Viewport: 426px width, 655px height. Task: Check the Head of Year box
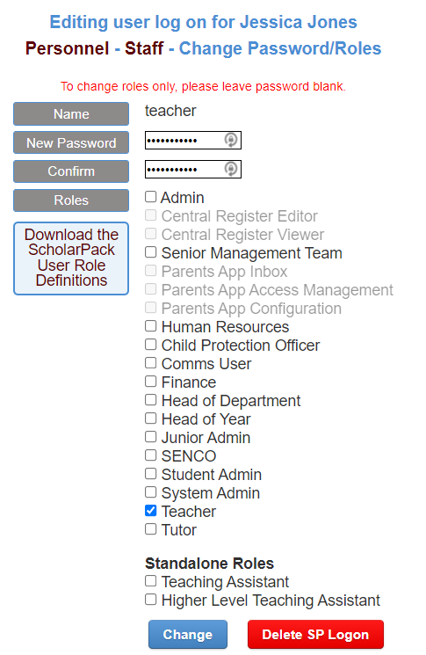[x=150, y=418]
